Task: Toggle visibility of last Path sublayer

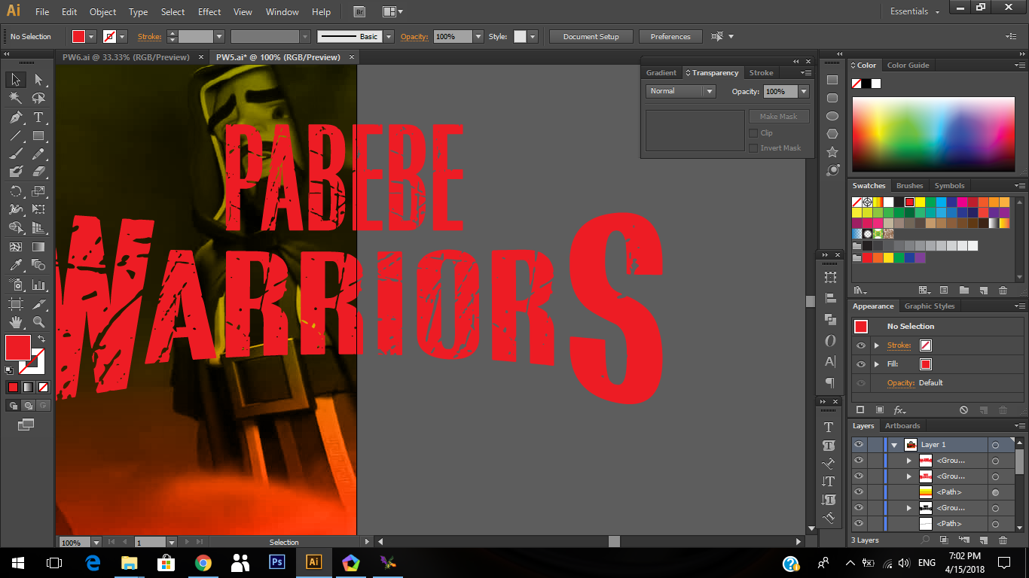Action: (x=858, y=524)
